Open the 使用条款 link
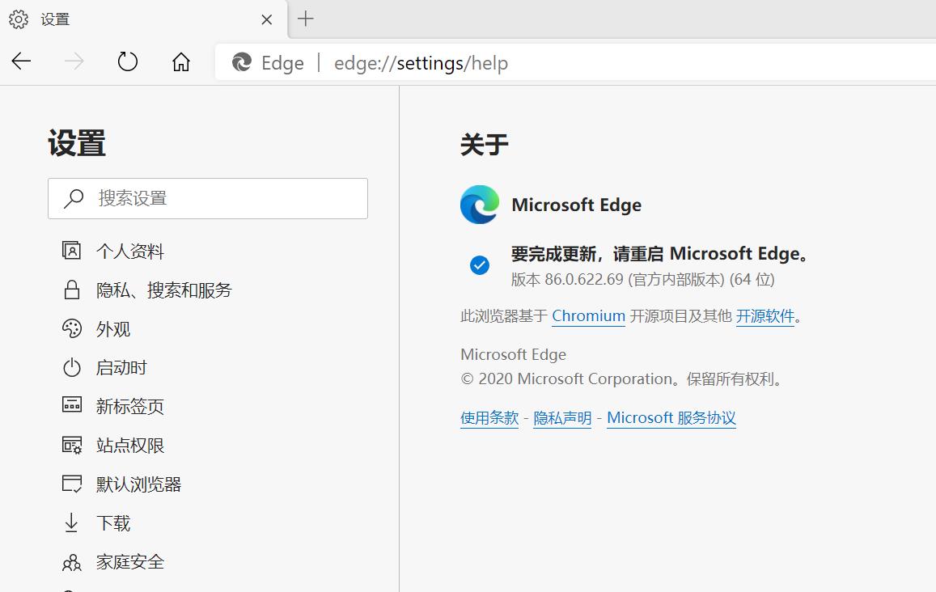936x592 pixels. point(489,418)
